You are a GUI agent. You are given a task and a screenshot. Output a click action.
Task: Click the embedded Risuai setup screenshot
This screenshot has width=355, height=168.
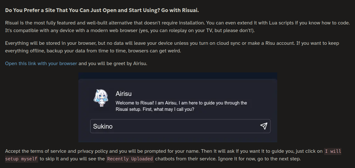pyautogui.click(x=178, y=107)
